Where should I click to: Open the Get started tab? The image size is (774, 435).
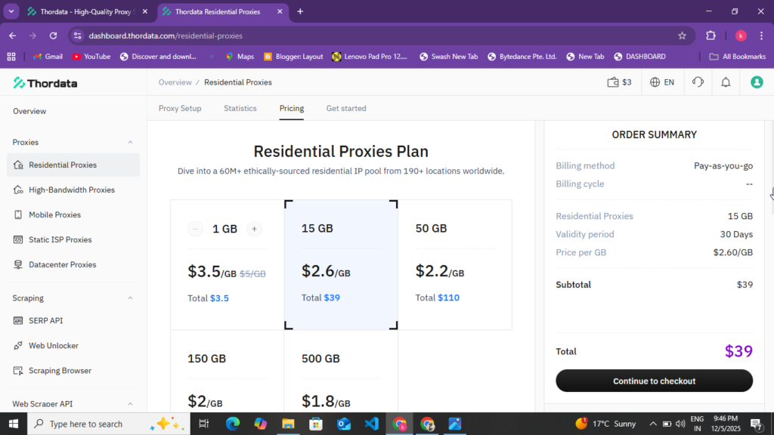(345, 108)
